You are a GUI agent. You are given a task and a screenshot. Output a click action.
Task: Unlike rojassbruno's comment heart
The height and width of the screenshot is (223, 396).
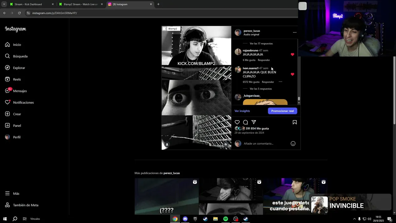292,55
